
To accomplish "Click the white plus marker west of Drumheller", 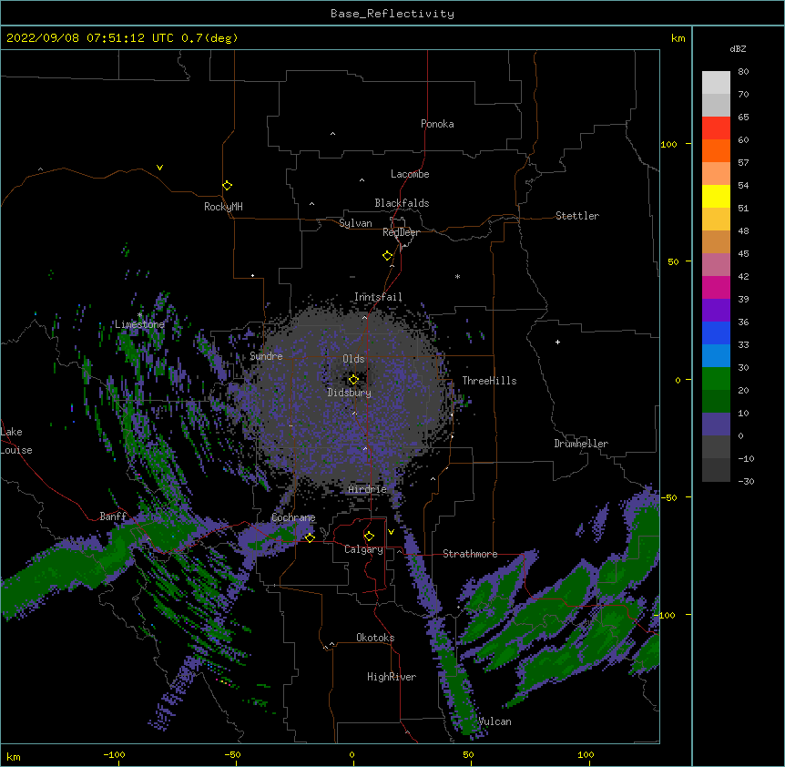I will [557, 342].
